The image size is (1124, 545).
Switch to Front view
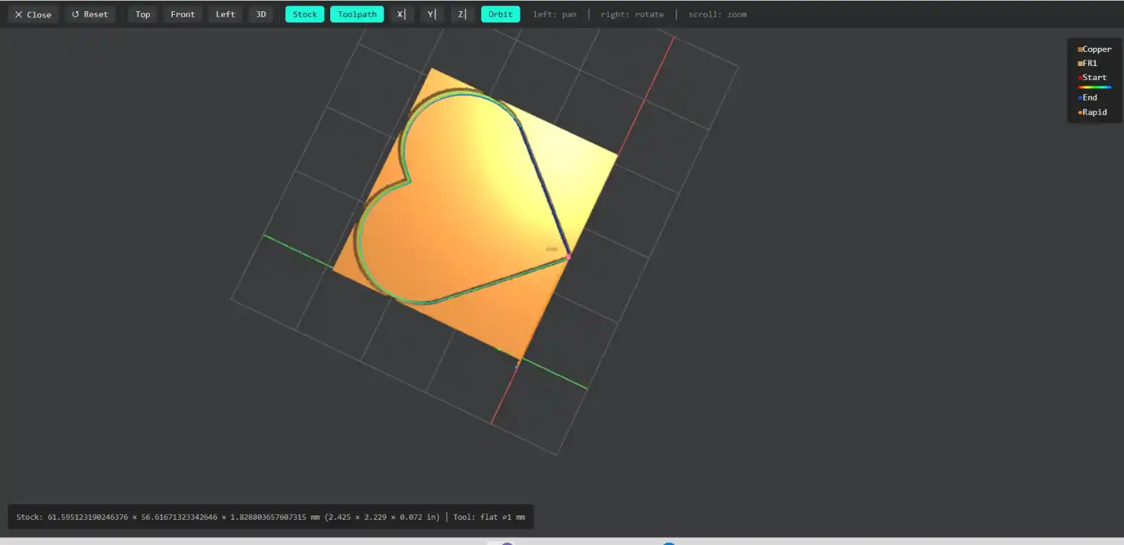click(183, 14)
